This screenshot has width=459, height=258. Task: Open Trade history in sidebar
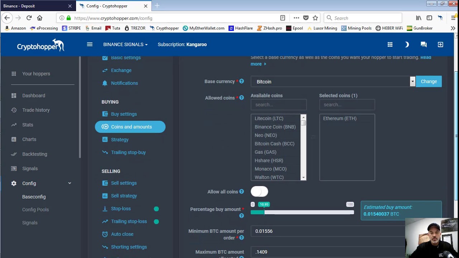[x=36, y=110]
